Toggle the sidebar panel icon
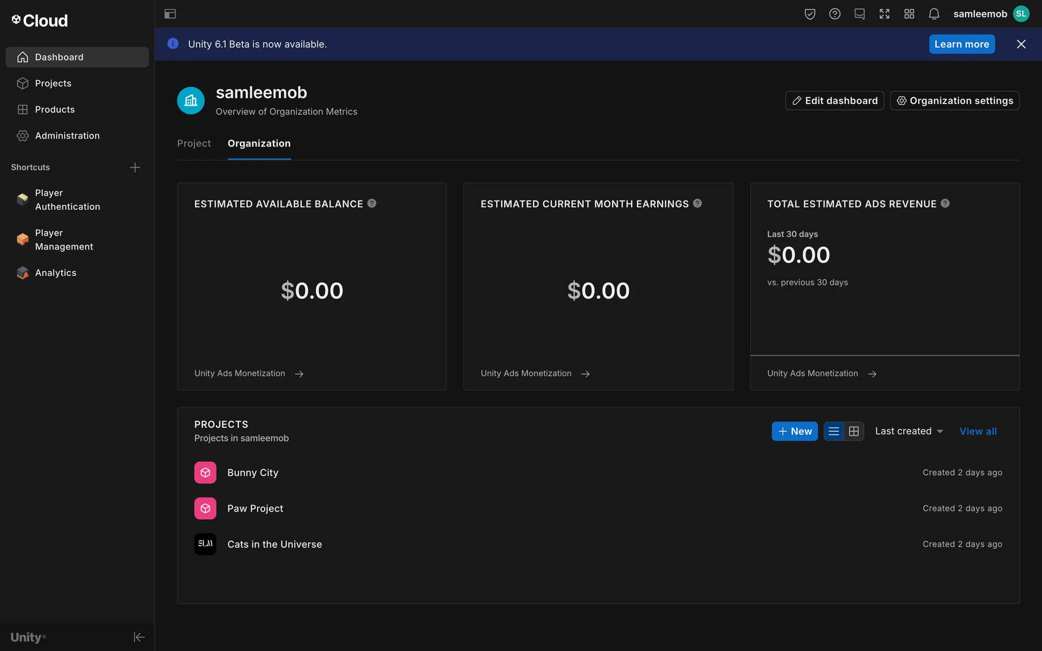The image size is (1042, 651). 170,14
